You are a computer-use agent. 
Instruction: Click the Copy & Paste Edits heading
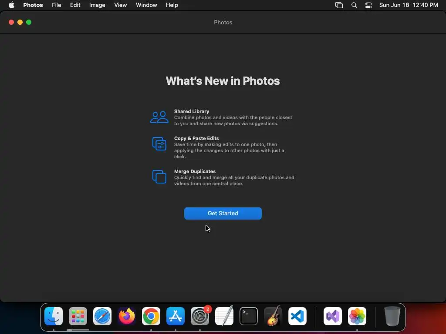coord(196,138)
